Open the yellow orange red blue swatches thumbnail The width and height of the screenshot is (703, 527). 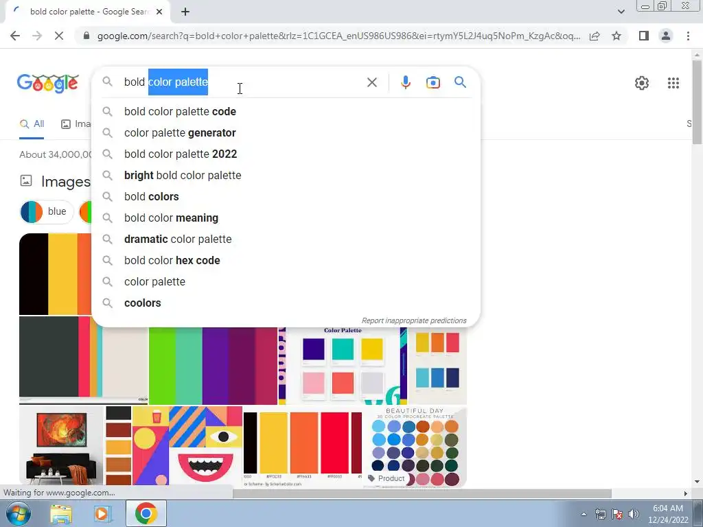(437, 366)
